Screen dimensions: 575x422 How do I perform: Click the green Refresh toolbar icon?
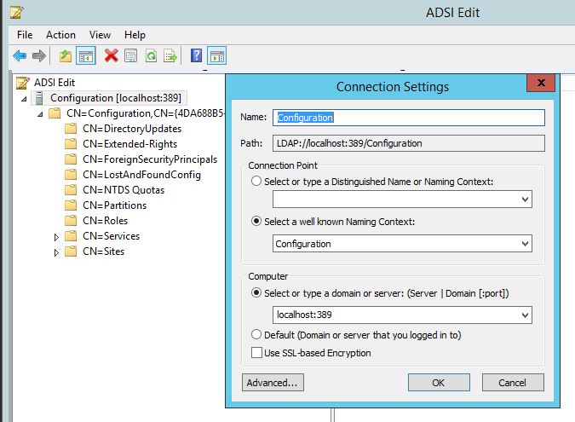click(x=151, y=56)
